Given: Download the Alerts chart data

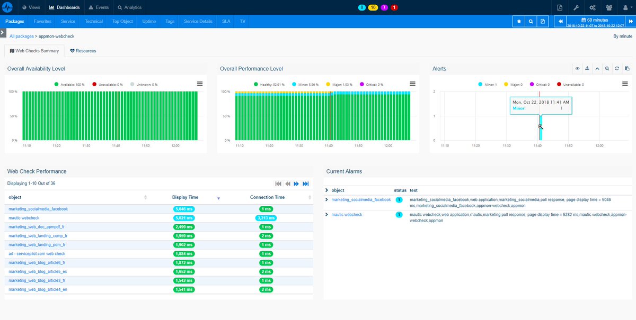Looking at the screenshot, I should pyautogui.click(x=587, y=68).
